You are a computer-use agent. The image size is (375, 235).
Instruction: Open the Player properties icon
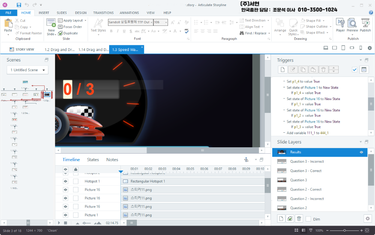[340, 23]
